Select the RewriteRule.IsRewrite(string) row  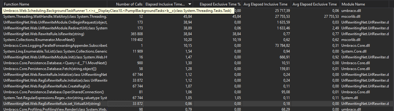click(197, 34)
